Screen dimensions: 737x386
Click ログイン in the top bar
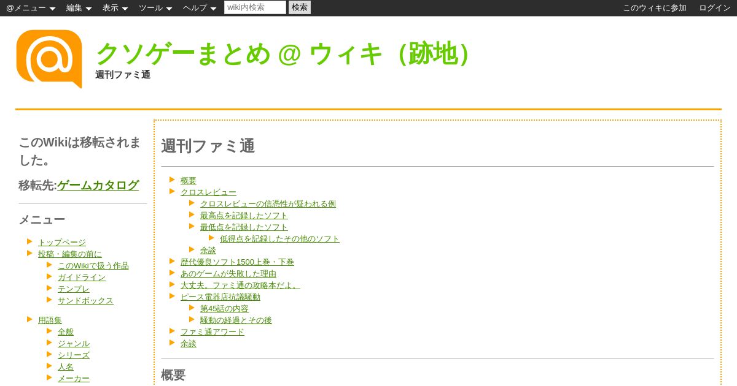[x=715, y=8]
